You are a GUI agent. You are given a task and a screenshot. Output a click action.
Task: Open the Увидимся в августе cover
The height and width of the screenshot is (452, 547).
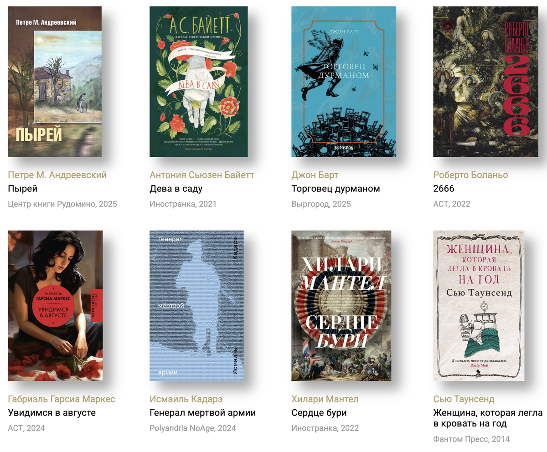[x=55, y=306]
